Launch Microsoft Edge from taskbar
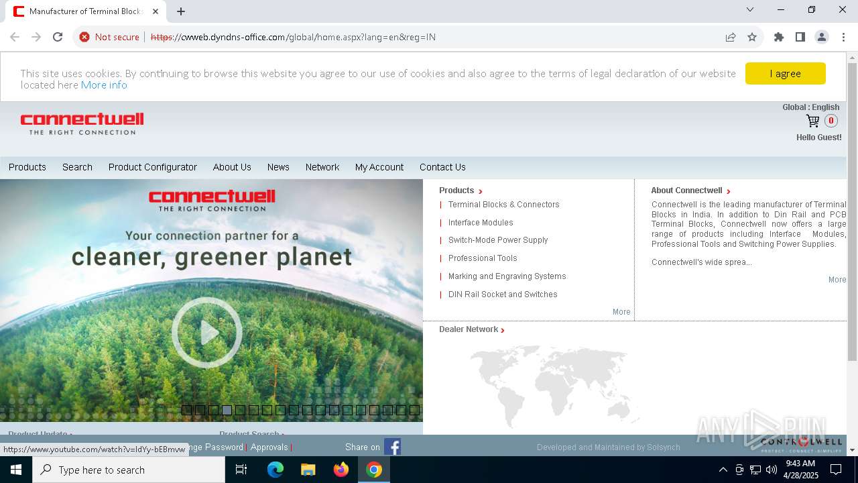 coord(275,470)
